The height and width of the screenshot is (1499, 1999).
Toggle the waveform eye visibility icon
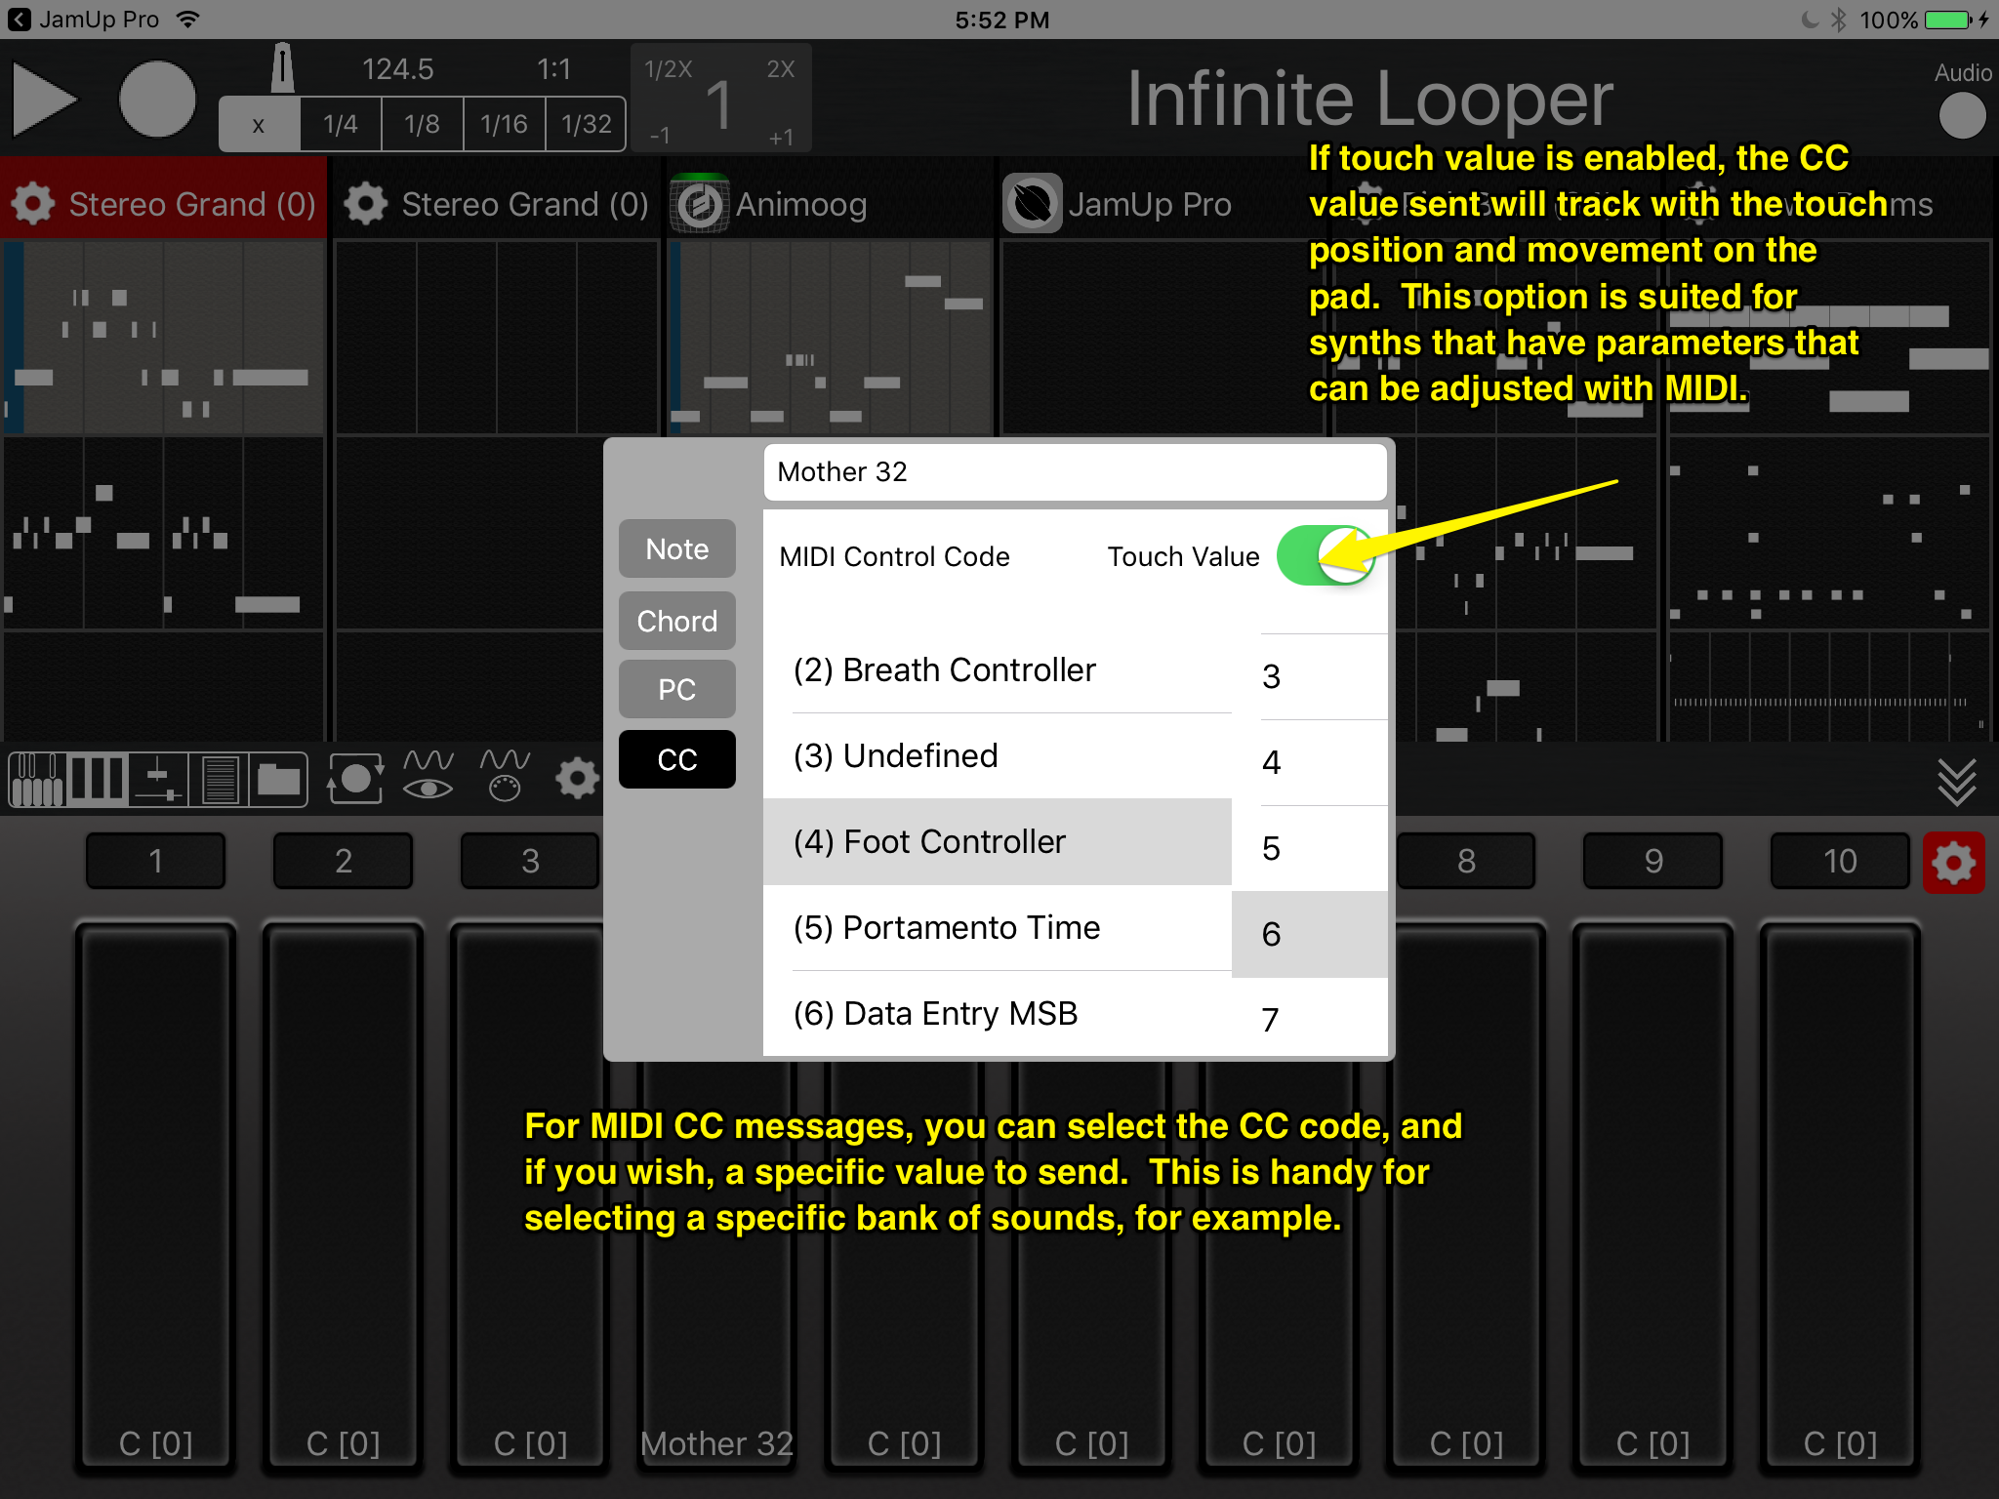coord(428,776)
